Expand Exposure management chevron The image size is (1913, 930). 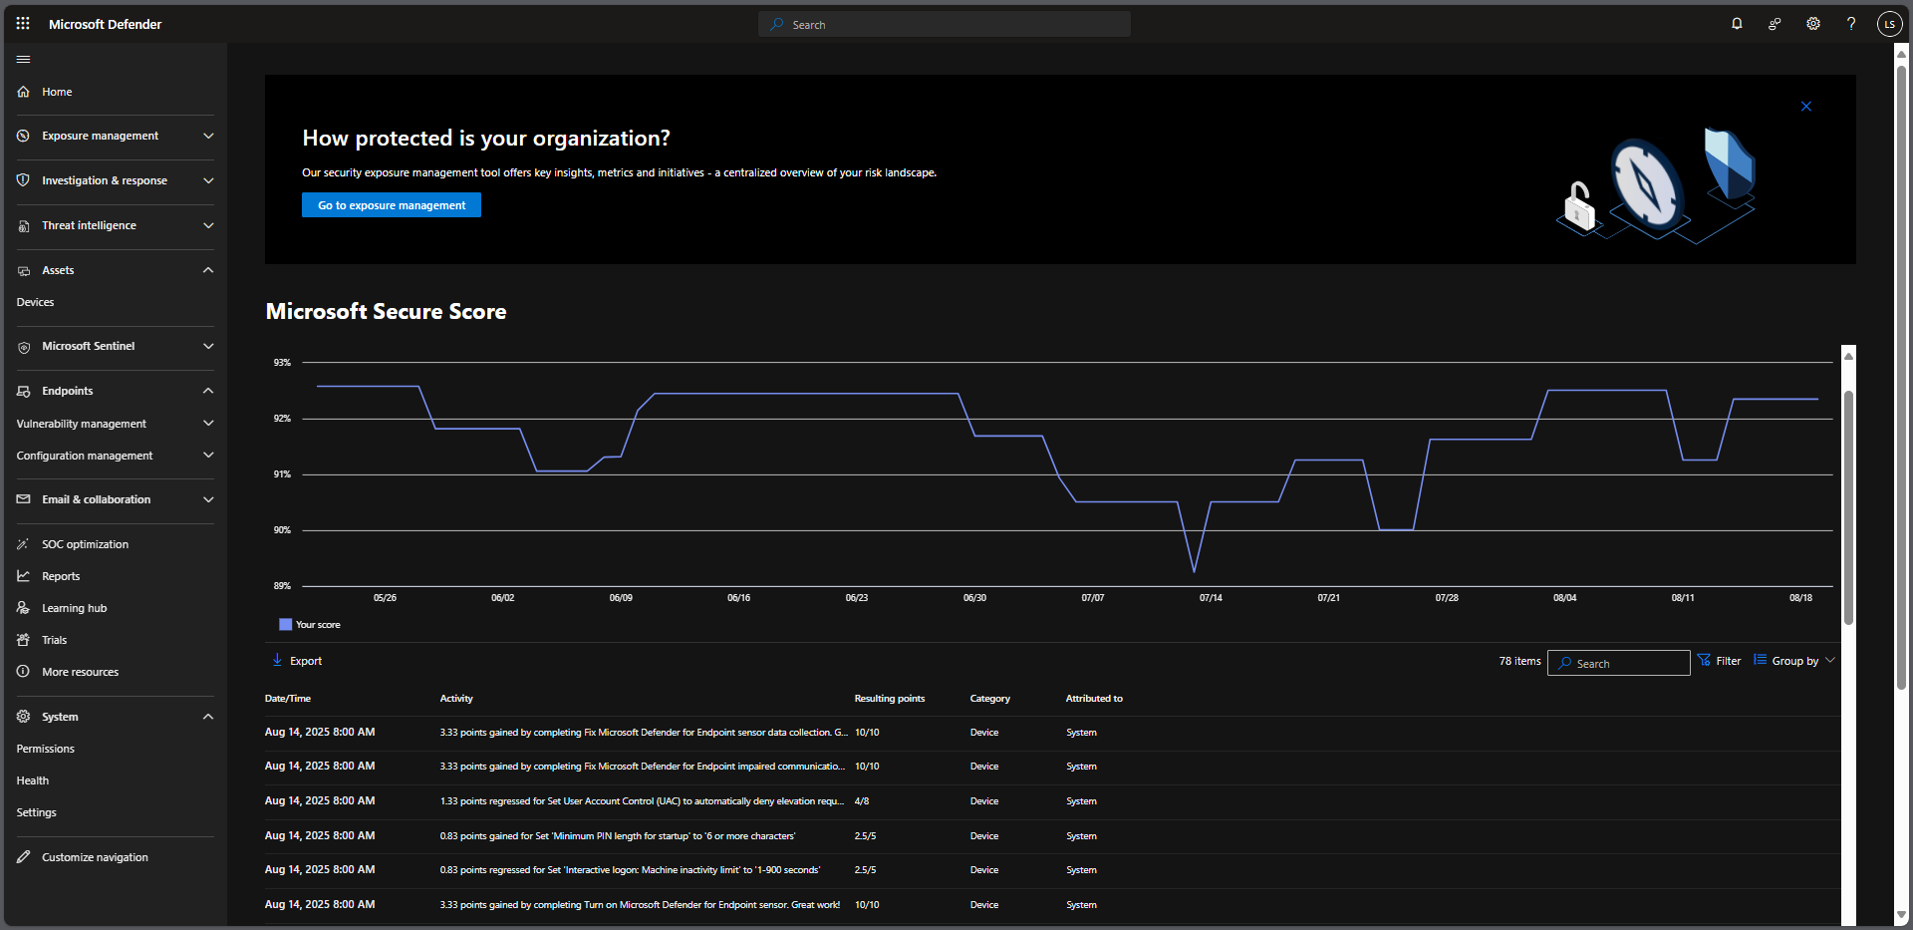pyautogui.click(x=208, y=136)
